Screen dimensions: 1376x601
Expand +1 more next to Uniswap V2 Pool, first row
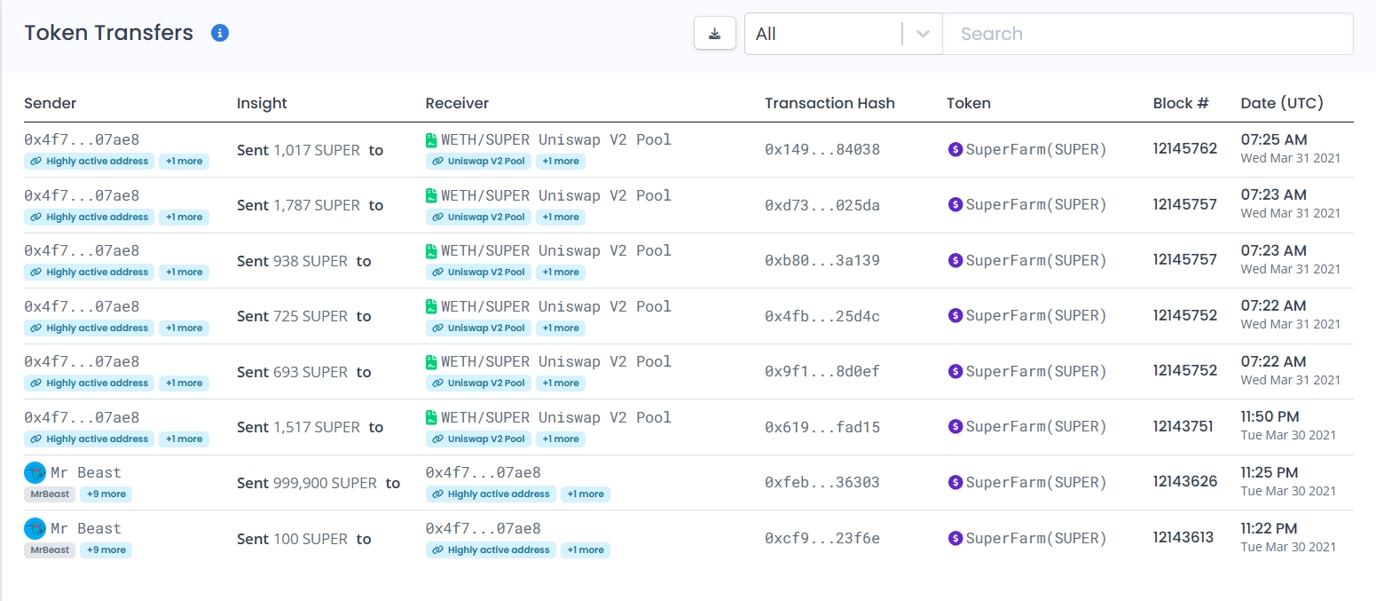coord(560,162)
